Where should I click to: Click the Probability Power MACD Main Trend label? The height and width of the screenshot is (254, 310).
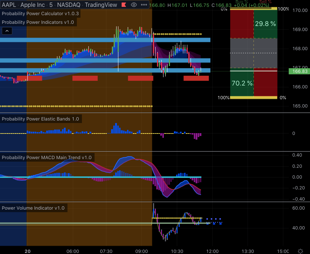(x=47, y=157)
